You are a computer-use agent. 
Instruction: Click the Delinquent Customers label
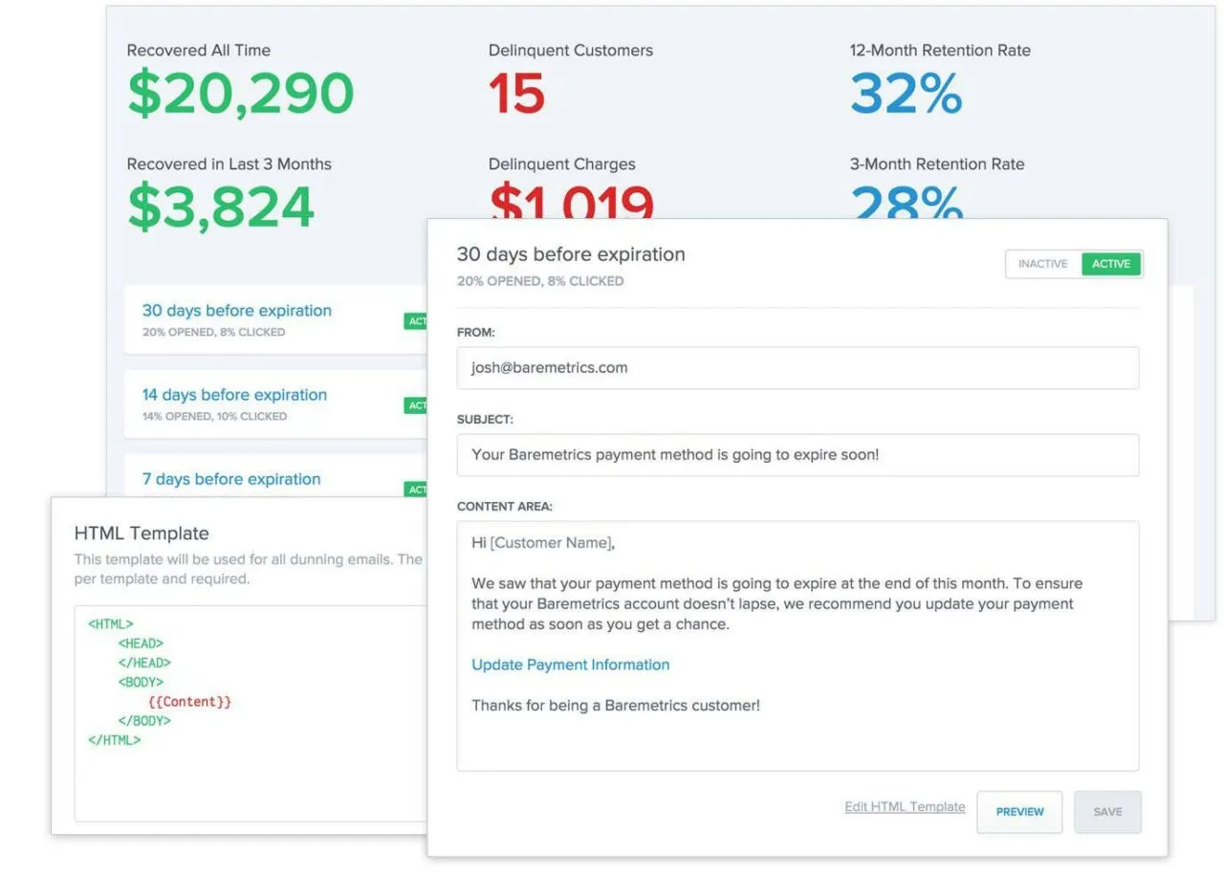[571, 51]
